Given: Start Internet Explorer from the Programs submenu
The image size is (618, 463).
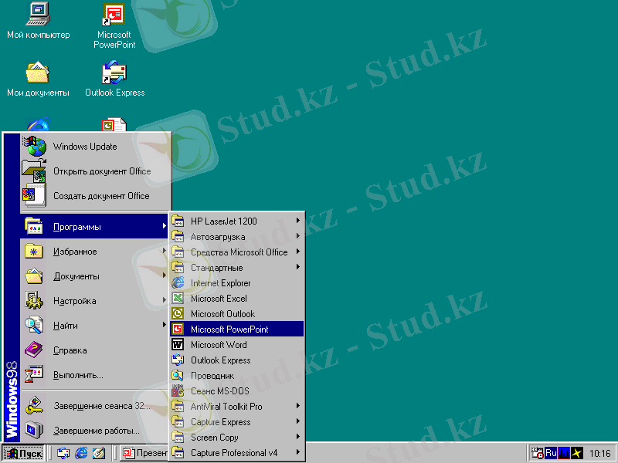Looking at the screenshot, I should point(220,283).
